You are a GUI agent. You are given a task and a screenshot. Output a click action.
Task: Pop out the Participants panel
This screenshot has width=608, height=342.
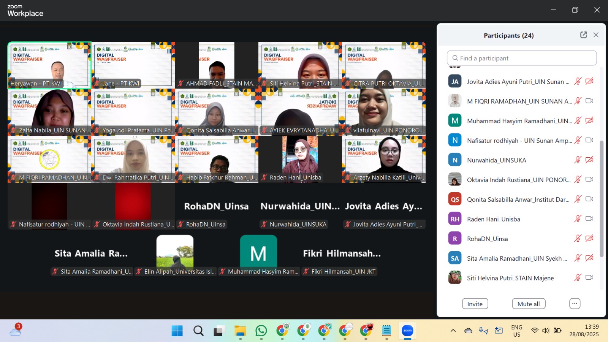click(x=583, y=35)
